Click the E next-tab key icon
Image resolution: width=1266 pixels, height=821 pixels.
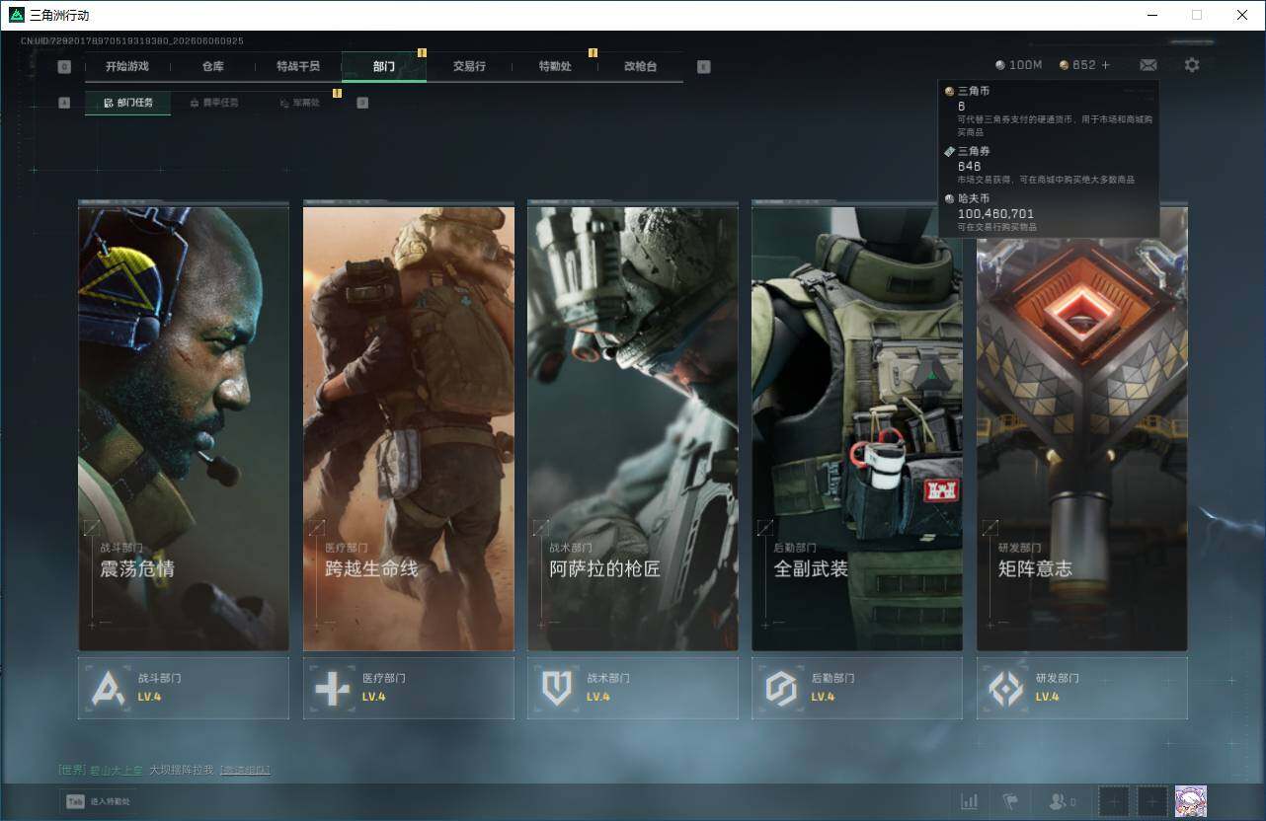point(703,67)
